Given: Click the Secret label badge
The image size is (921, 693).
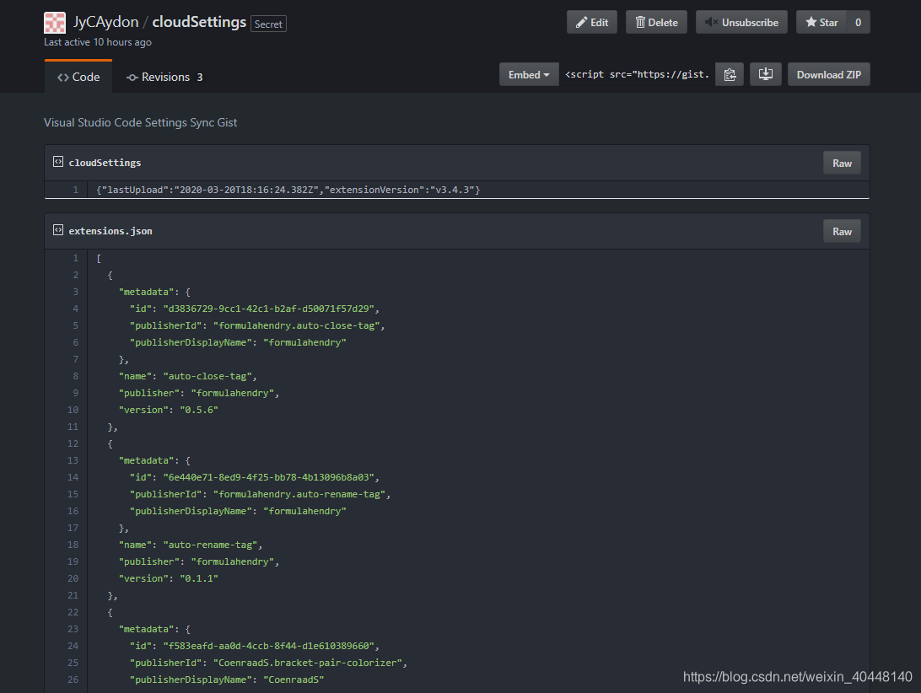Looking at the screenshot, I should pyautogui.click(x=268, y=24).
